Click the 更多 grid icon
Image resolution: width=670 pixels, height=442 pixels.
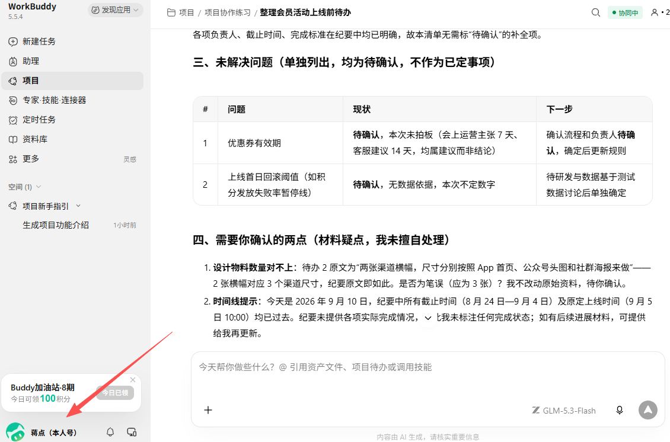click(x=13, y=159)
